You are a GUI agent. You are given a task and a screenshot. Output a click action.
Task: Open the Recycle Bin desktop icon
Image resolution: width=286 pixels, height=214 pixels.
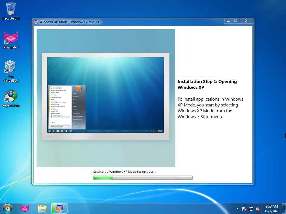tap(11, 11)
